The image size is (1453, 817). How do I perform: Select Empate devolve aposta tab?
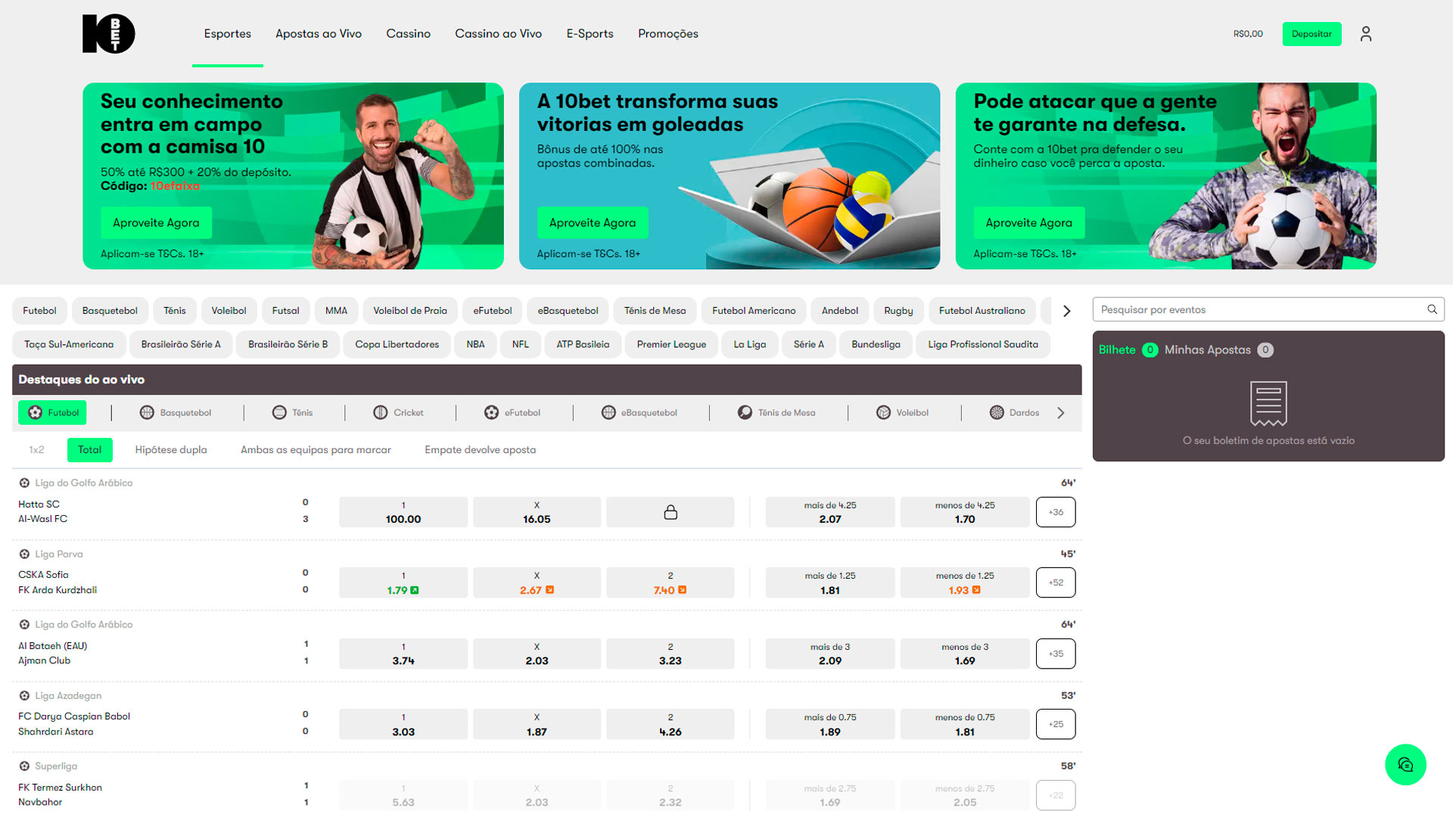point(480,450)
